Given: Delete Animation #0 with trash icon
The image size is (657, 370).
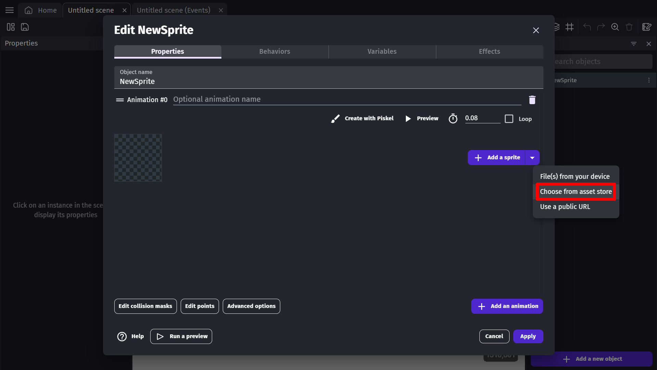Looking at the screenshot, I should (532, 100).
